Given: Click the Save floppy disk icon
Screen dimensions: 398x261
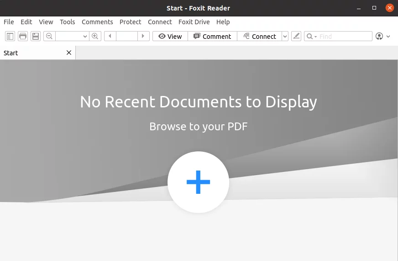Looking at the screenshot, I should (36, 36).
